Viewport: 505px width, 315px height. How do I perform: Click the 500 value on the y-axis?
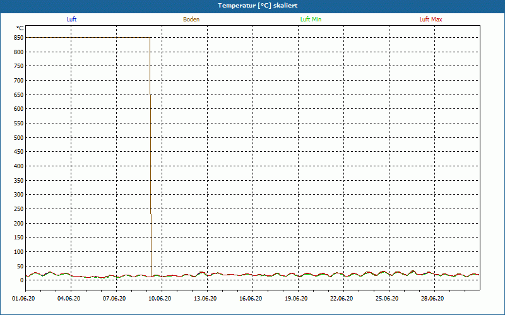(19, 137)
